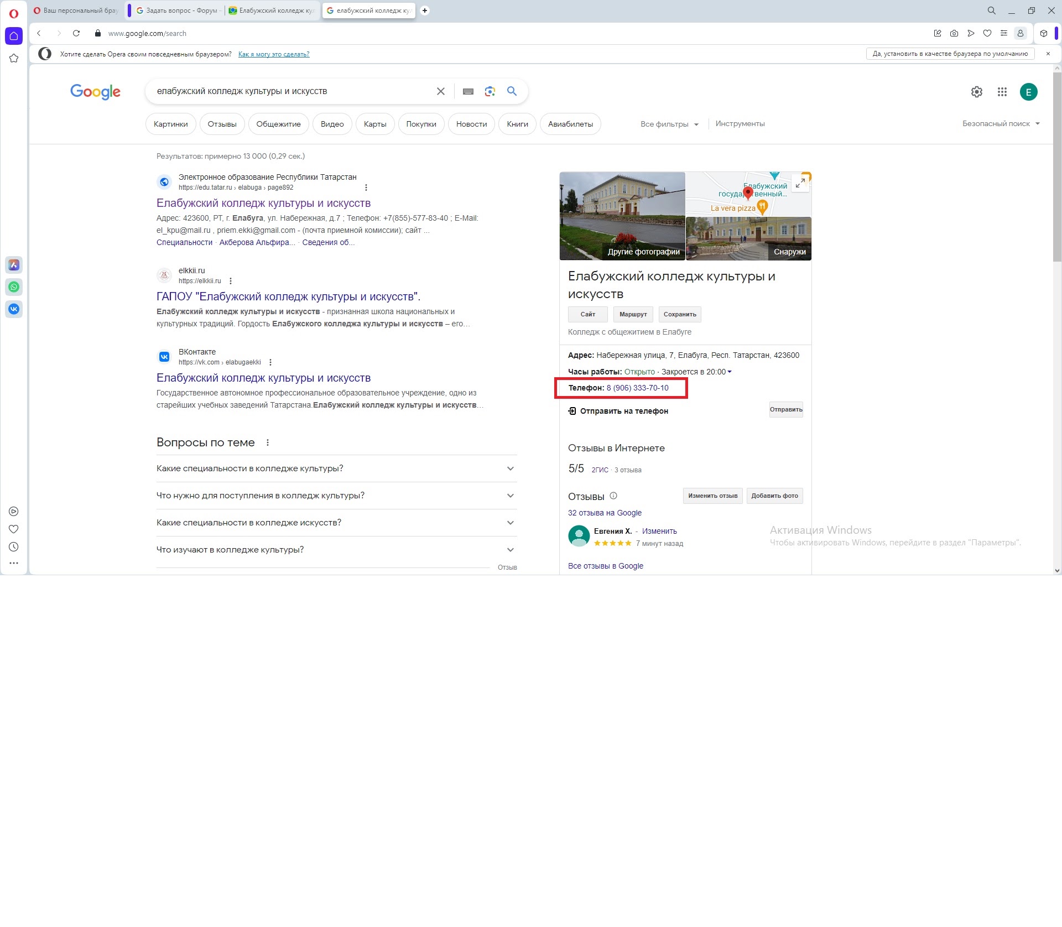Open history clock icon in sidebar
This screenshot has width=1062, height=927.
point(14,546)
